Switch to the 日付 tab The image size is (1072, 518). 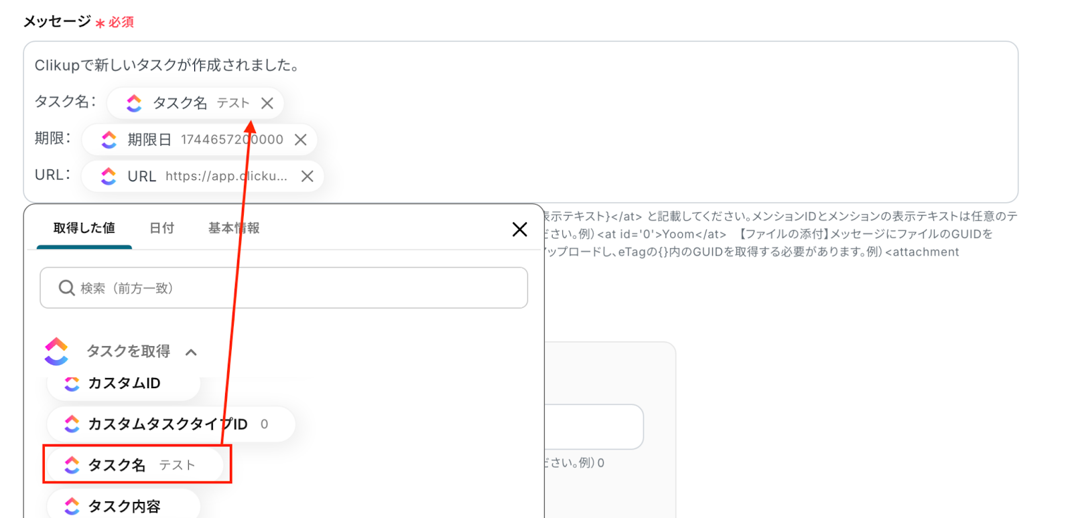click(161, 228)
